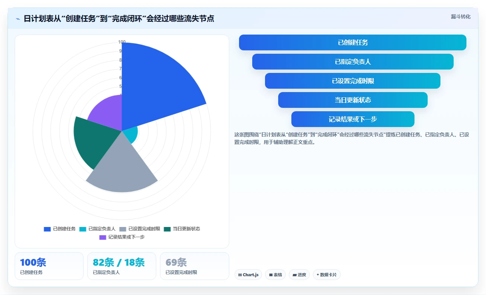Open the 100条 已创建任务 data card

pyautogui.click(x=49, y=266)
